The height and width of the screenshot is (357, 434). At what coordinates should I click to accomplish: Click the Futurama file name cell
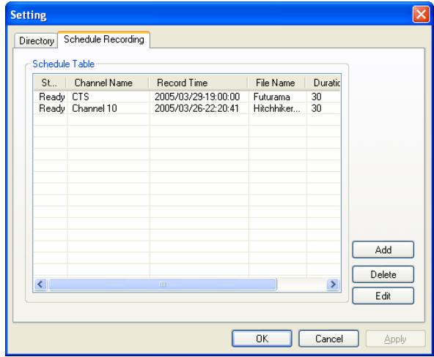[271, 97]
